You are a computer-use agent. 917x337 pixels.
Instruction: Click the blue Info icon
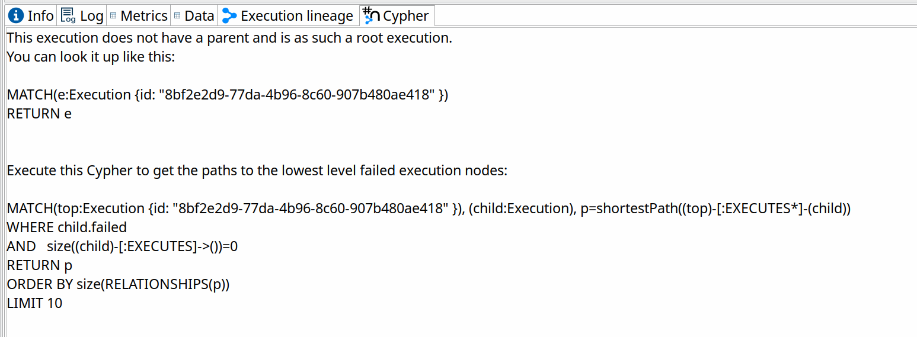pyautogui.click(x=17, y=16)
